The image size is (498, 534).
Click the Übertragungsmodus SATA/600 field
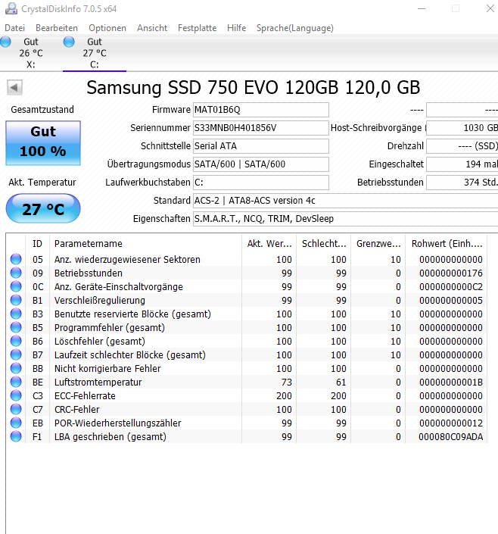(261, 164)
